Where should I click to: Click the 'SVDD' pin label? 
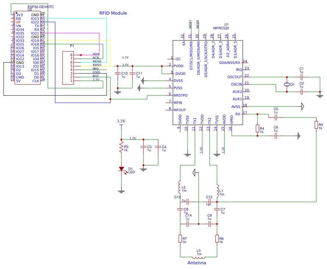(x=180, y=119)
